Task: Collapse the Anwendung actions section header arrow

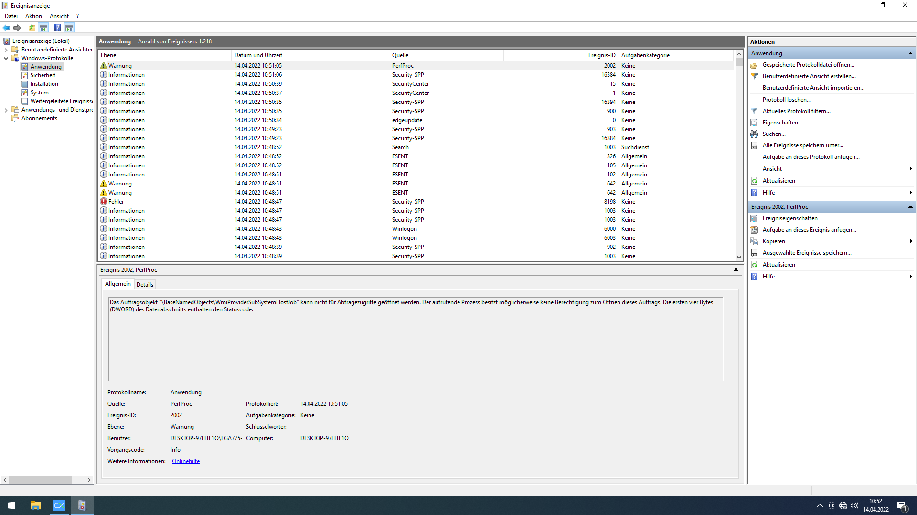Action: click(x=911, y=53)
